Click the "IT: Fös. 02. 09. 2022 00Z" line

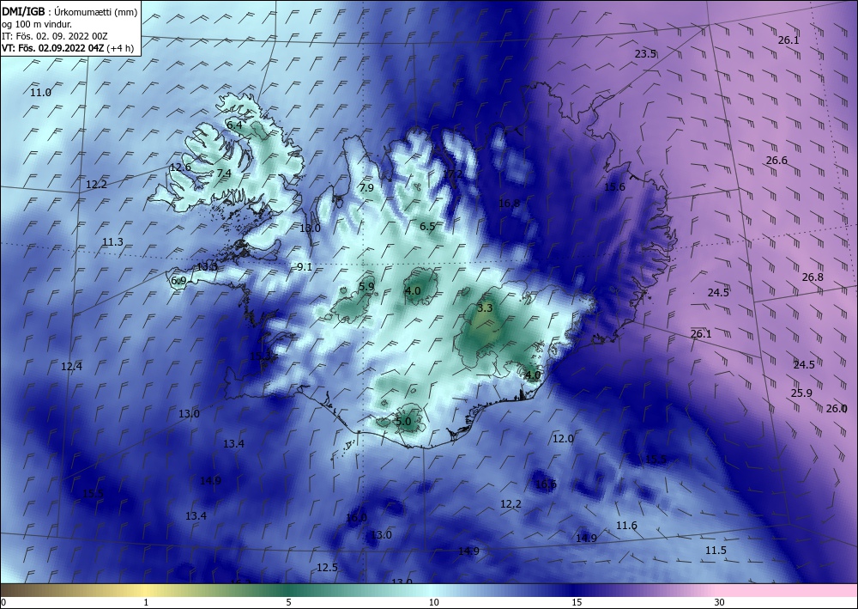click(55, 36)
